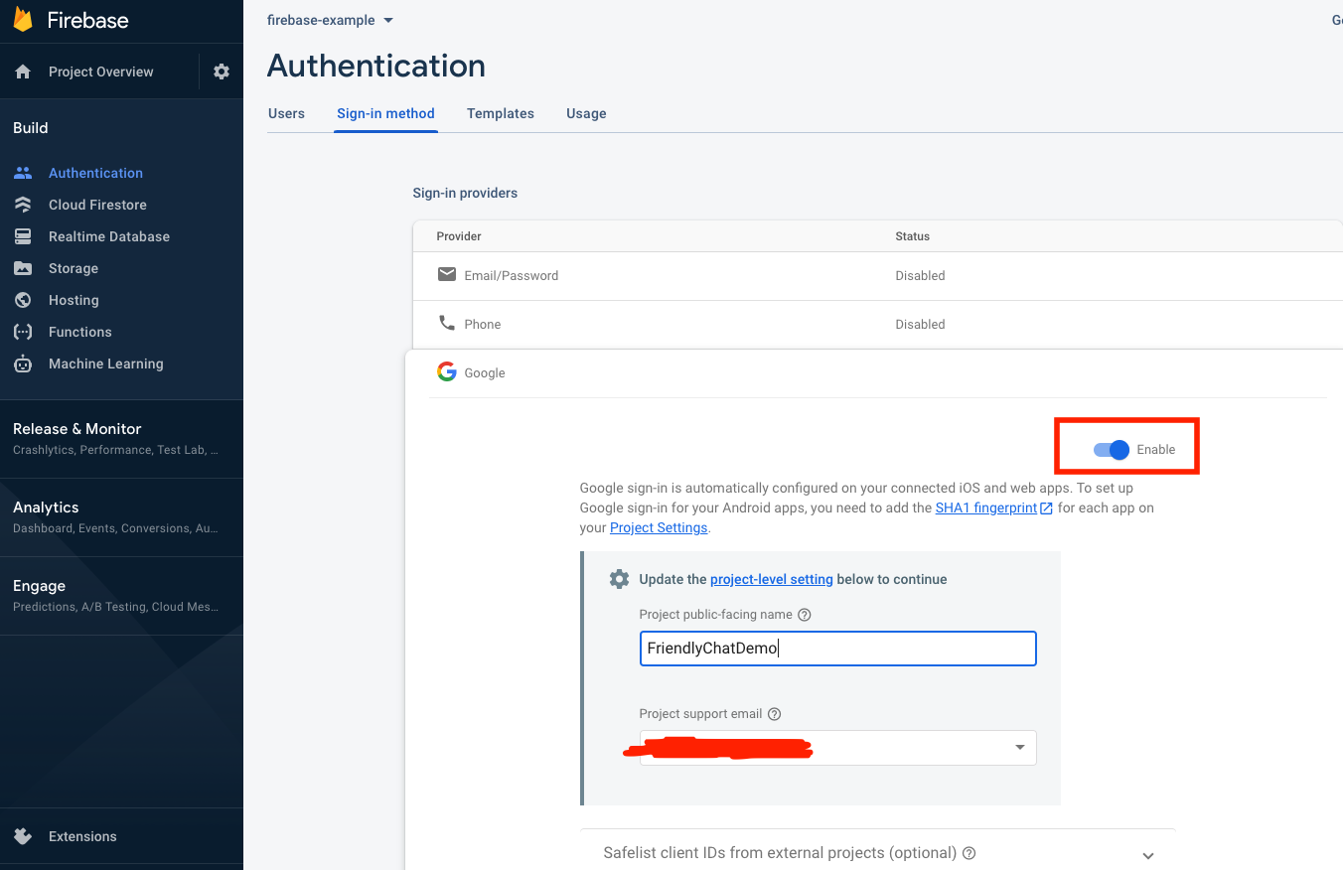Open the Phone provider row
1343x870 pixels.
pyautogui.click(x=484, y=324)
